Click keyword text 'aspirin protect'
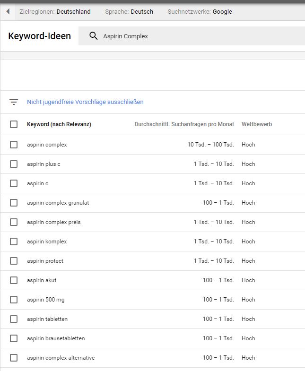This screenshot has height=371, width=305. point(45,261)
